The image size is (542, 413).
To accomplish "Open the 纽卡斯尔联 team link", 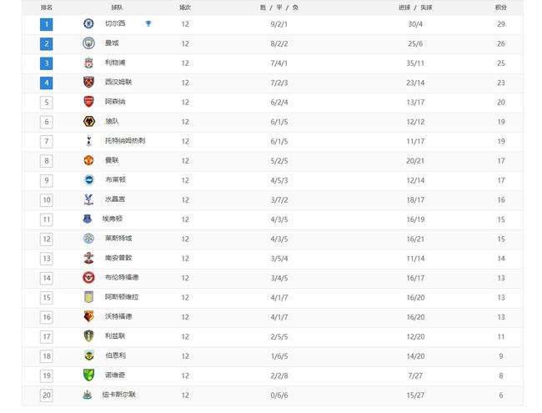I will tap(119, 395).
